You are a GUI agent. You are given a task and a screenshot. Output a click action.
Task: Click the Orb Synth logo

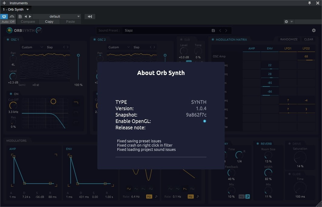tap(9, 30)
